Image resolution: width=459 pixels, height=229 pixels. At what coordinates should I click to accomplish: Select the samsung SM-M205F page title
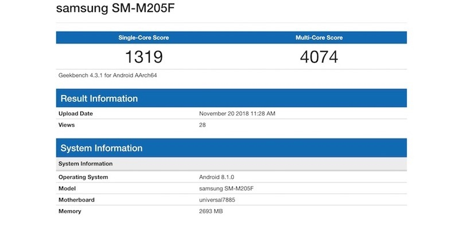115,8
